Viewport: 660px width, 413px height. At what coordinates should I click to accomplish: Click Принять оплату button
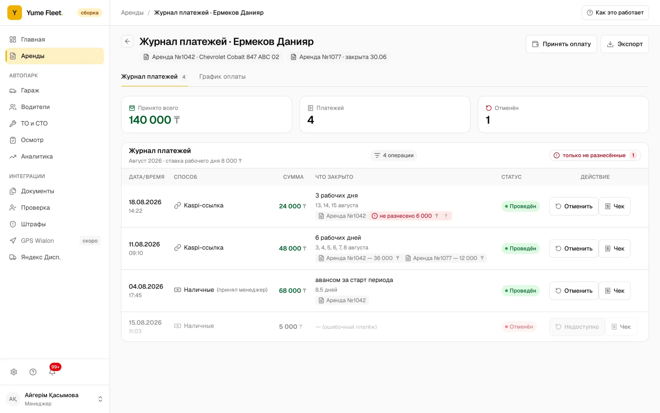tap(561, 44)
